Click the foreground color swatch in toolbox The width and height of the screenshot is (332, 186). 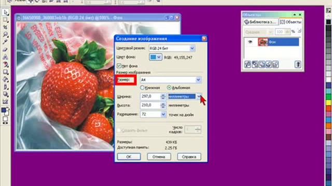(x=4, y=110)
